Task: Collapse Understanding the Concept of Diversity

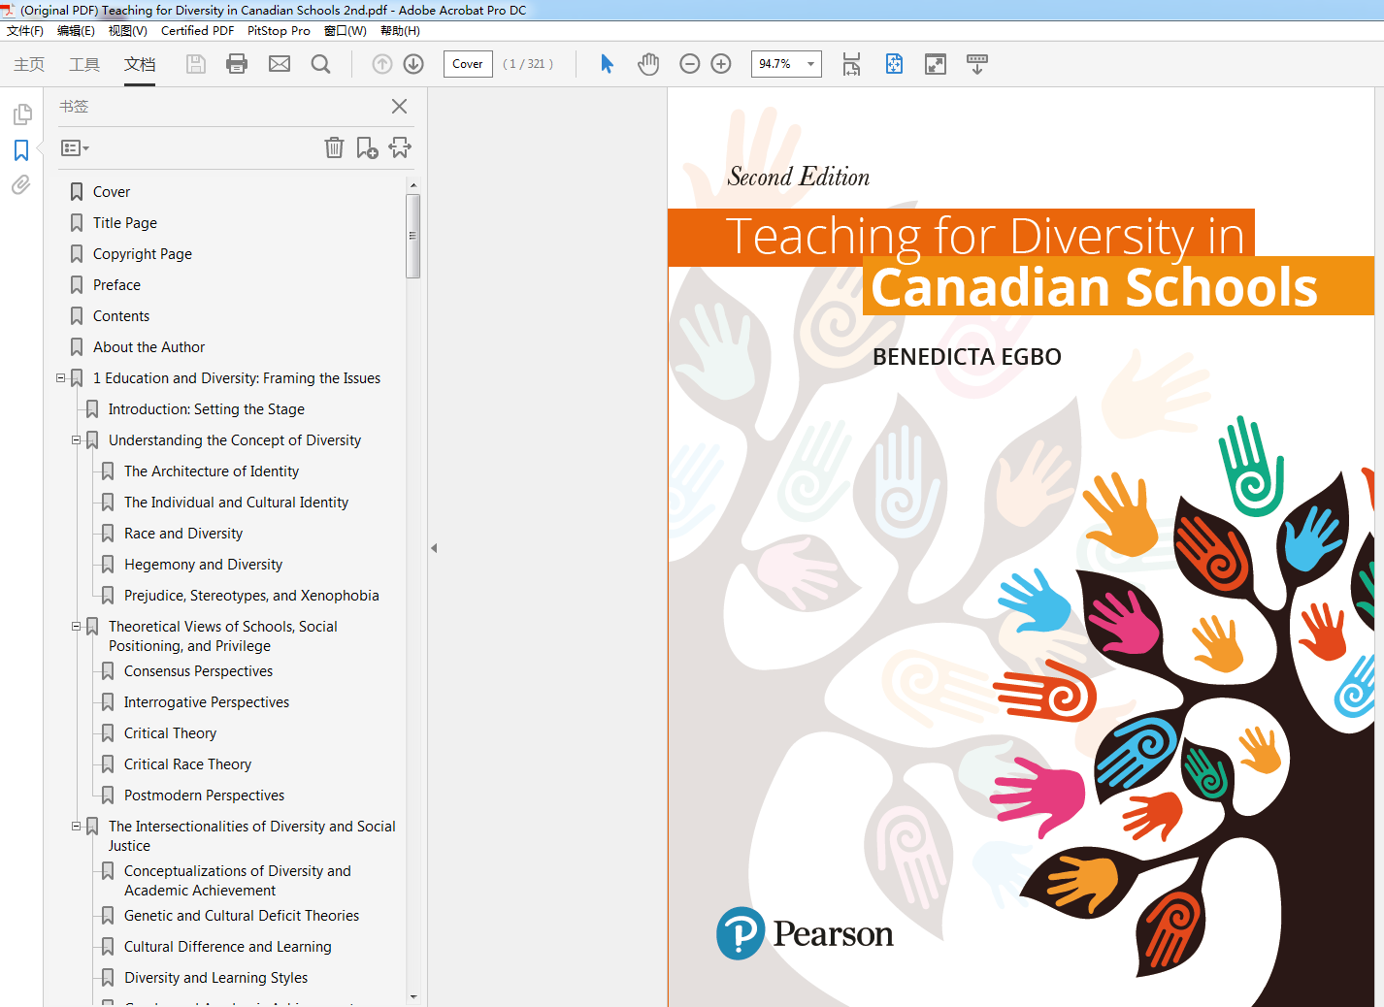Action: pyautogui.click(x=76, y=440)
